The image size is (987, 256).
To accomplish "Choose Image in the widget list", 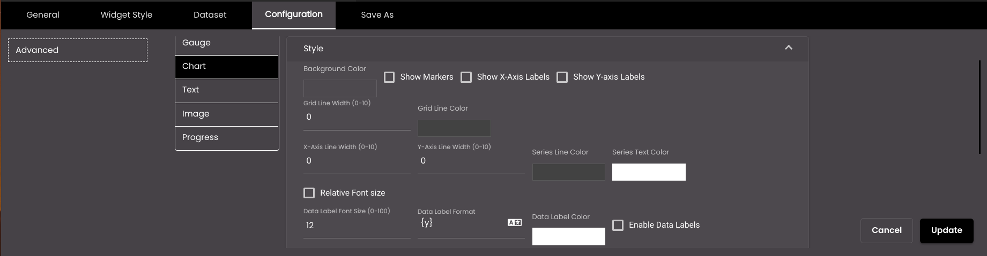I will click(227, 114).
